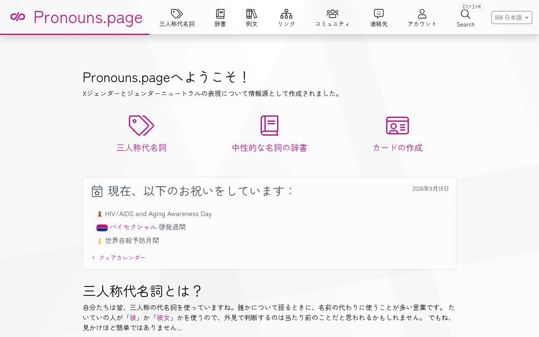Click the 彼 pronoun link
539x337 pixels.
coord(133,318)
